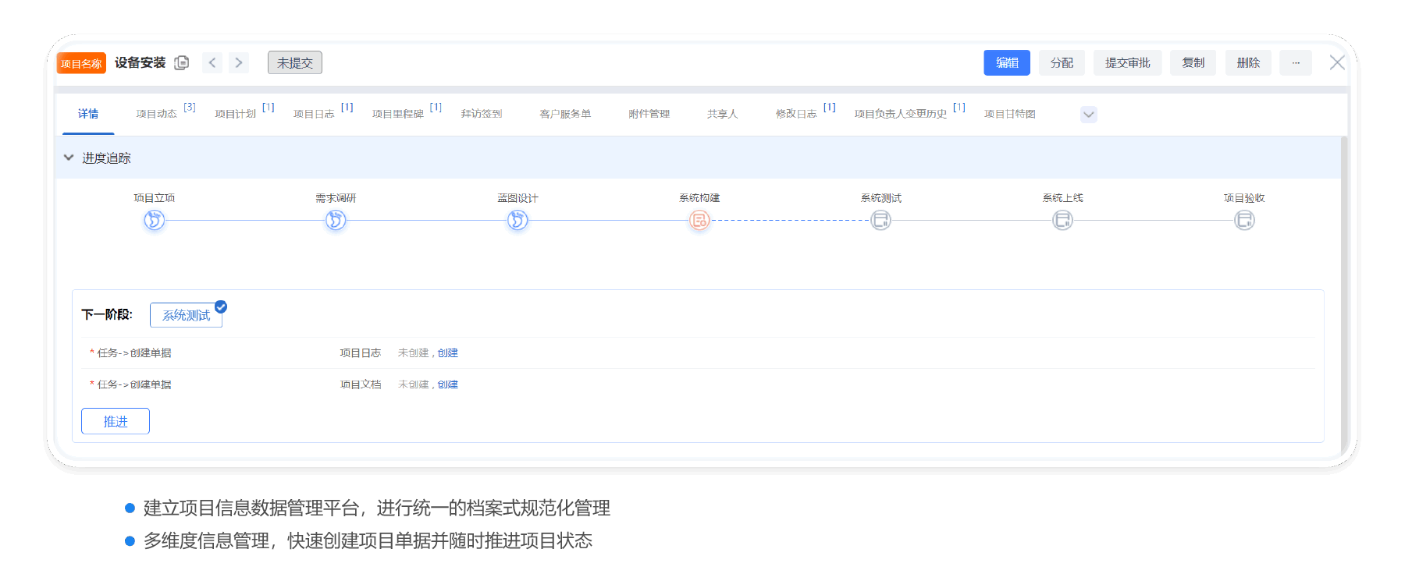Open the 项目甘特图 tab
The height and width of the screenshot is (588, 1405).
[x=1009, y=114]
